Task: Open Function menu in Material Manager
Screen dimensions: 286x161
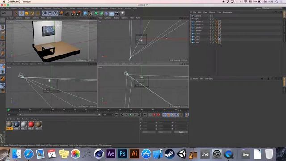Action: pyautogui.click(x=25, y=119)
